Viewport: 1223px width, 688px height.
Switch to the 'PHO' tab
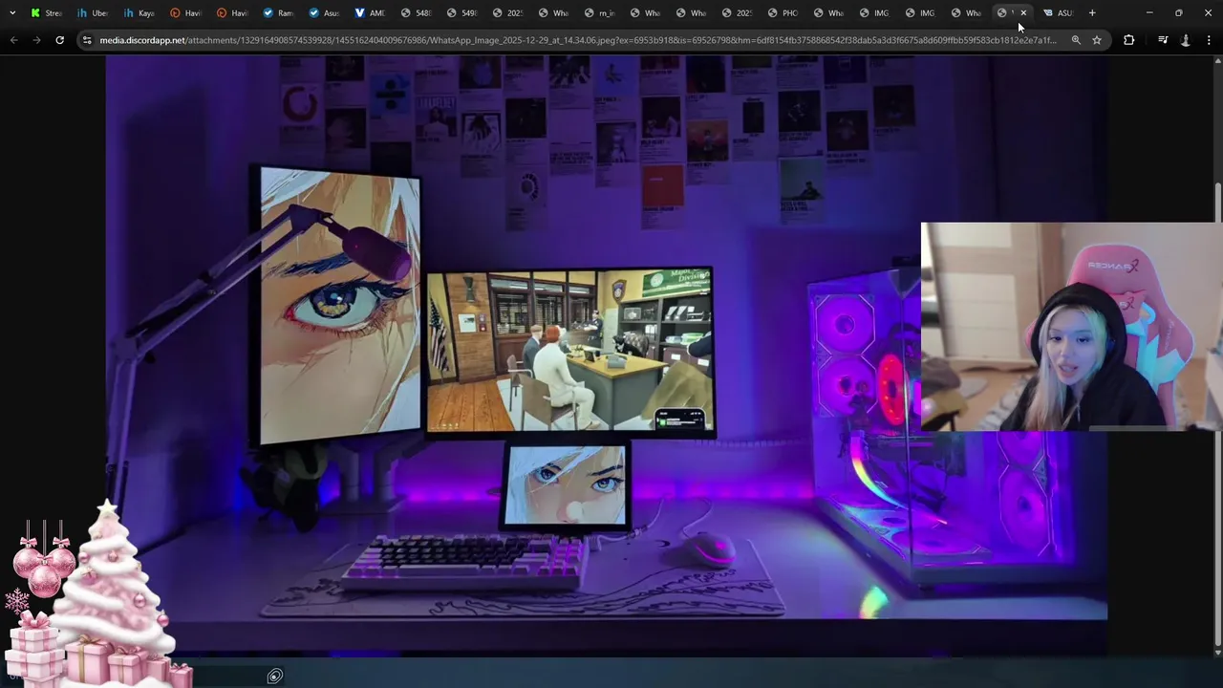click(783, 12)
